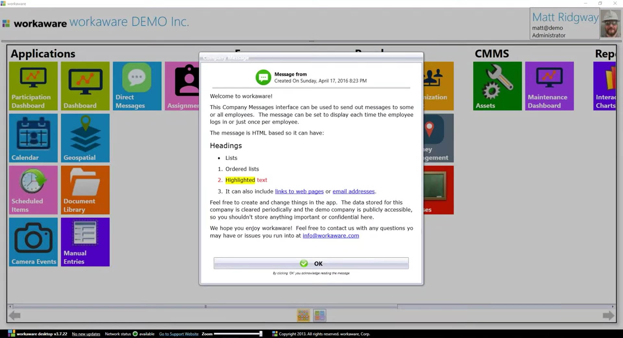Image resolution: width=623 pixels, height=338 pixels.
Task: Restore down the workaware window
Action: click(600, 3)
